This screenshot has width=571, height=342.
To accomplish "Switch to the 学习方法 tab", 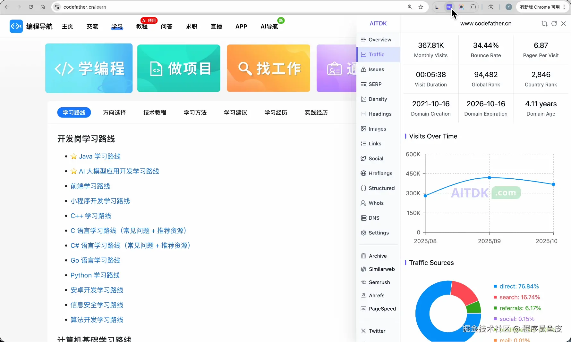I will (195, 112).
